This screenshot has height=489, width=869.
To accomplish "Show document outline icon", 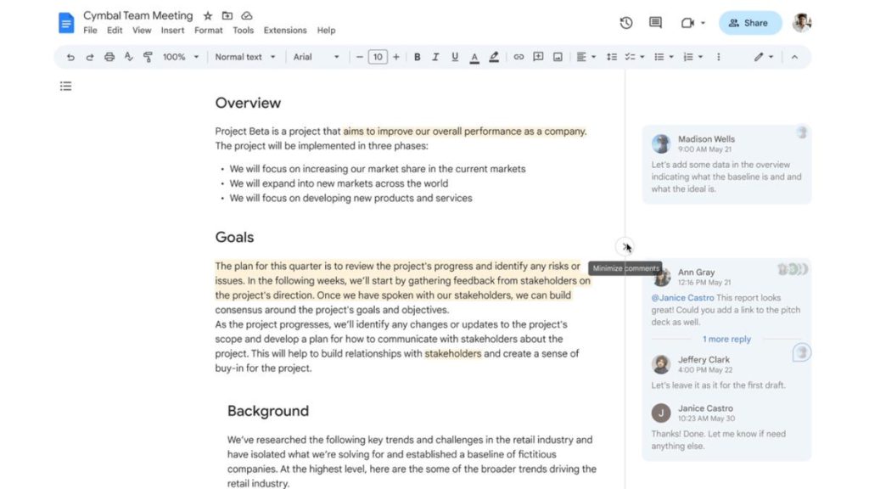I will click(66, 86).
